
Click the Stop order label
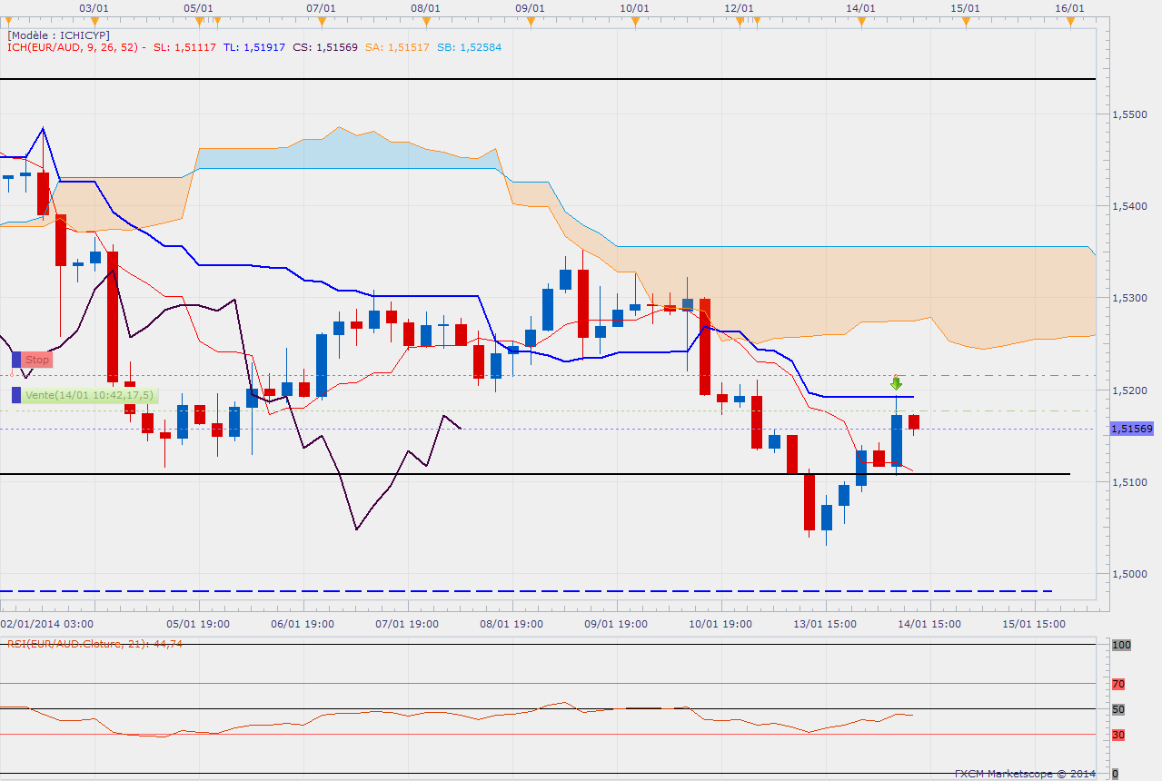(x=37, y=360)
